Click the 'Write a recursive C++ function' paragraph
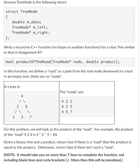The image size is (139, 166). click(69, 50)
